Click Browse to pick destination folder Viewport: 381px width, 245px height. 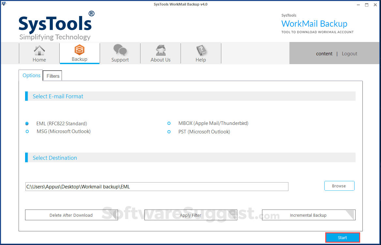pyautogui.click(x=339, y=186)
